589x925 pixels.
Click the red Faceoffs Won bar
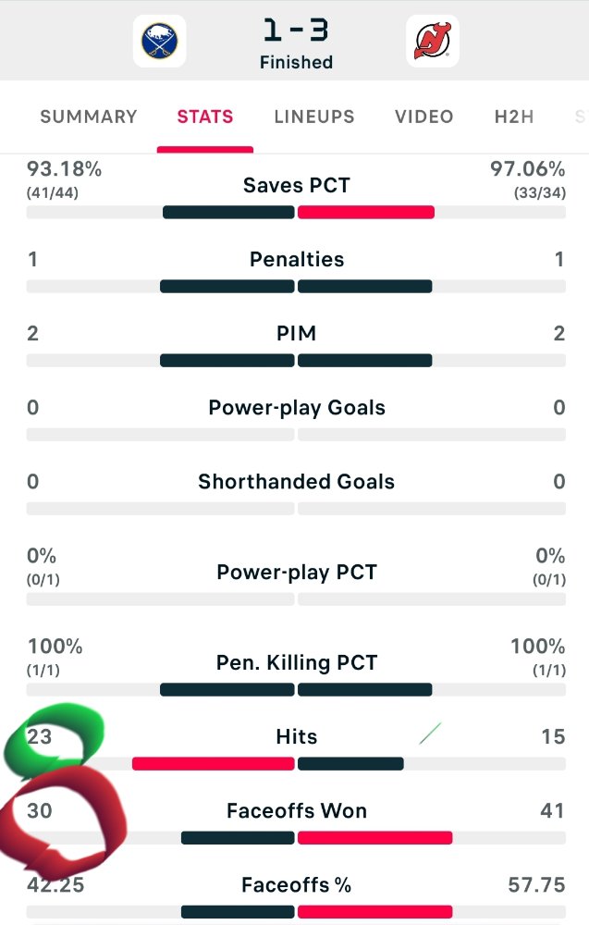[x=375, y=838]
